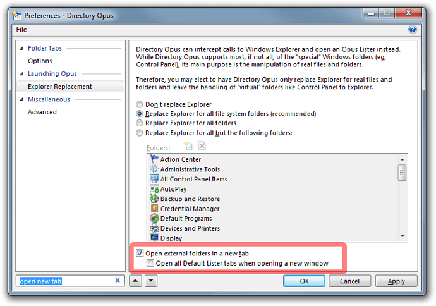
Task: Select Devices and Printers text
Action: pos(190,228)
